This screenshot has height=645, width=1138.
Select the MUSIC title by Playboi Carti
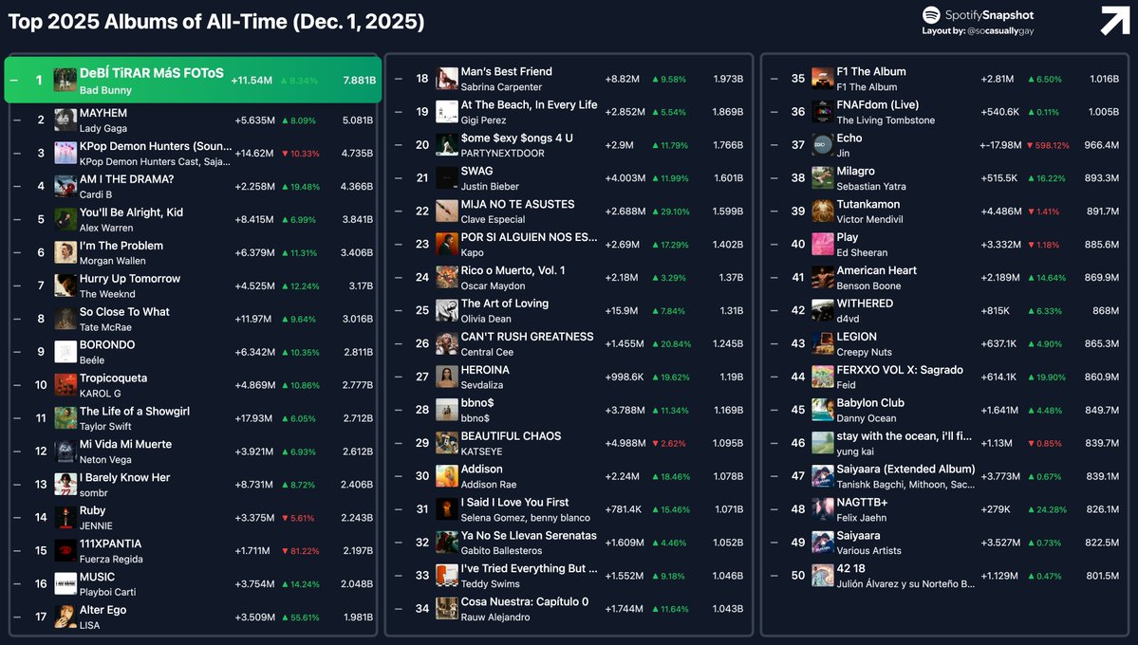97,577
